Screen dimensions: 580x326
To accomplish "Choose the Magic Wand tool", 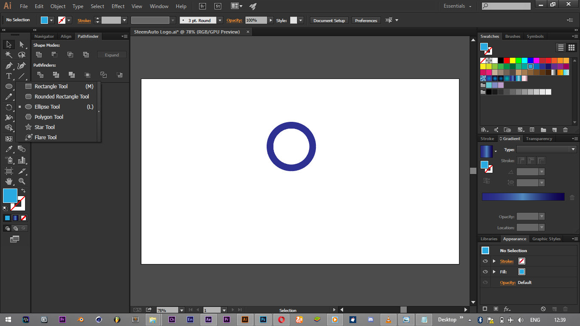I will 8,55.
